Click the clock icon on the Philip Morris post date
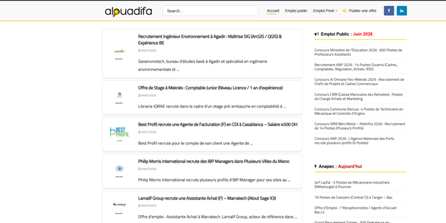Screen dimensions: 446x223 pos(139,169)
